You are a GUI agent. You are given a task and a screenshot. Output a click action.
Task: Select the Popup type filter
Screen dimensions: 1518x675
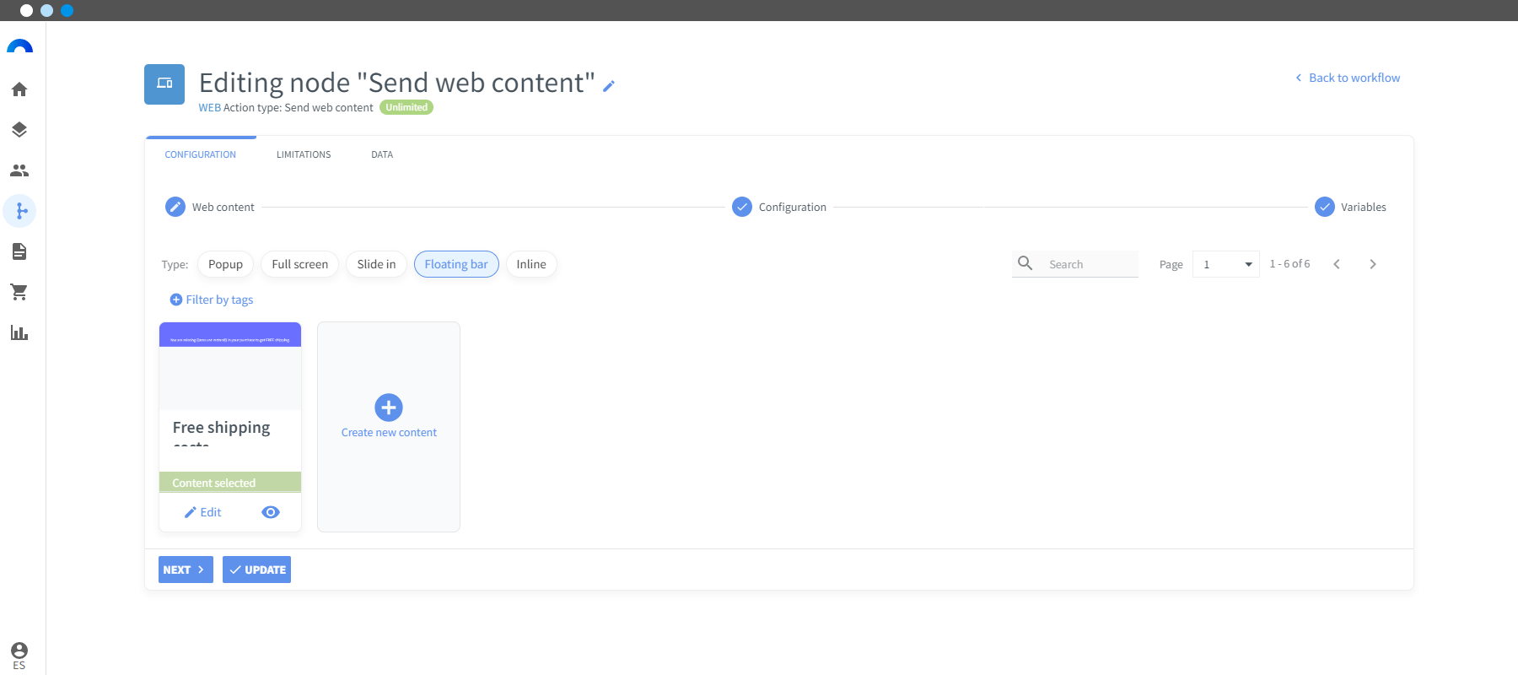225,264
